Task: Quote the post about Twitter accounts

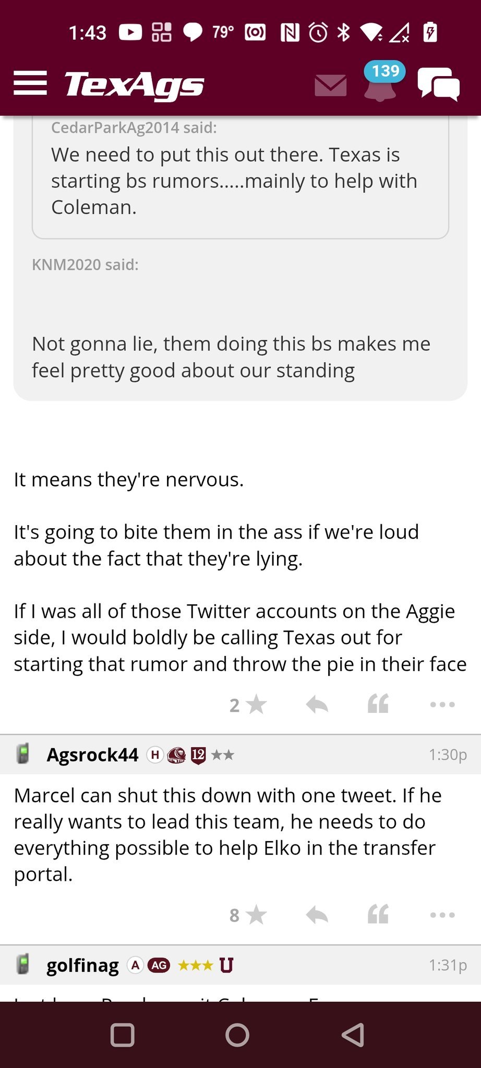Action: 378,704
